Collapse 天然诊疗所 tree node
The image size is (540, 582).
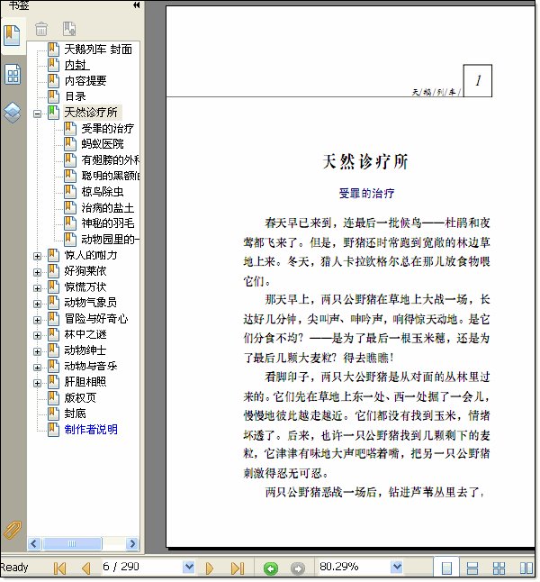37,114
